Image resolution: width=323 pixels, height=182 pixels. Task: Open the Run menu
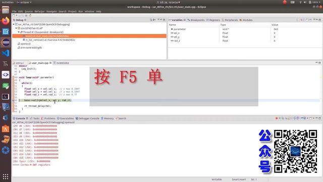pos(81,11)
